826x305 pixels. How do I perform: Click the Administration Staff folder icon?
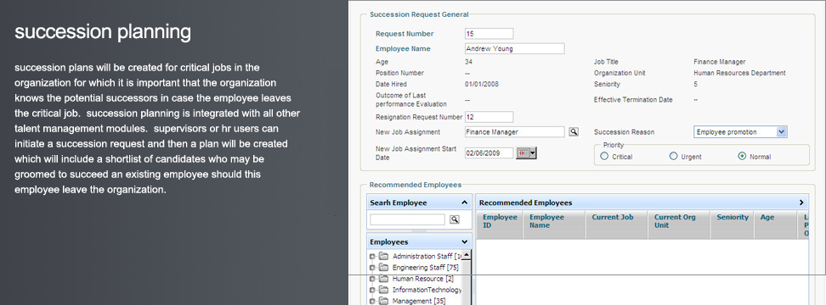click(x=383, y=256)
